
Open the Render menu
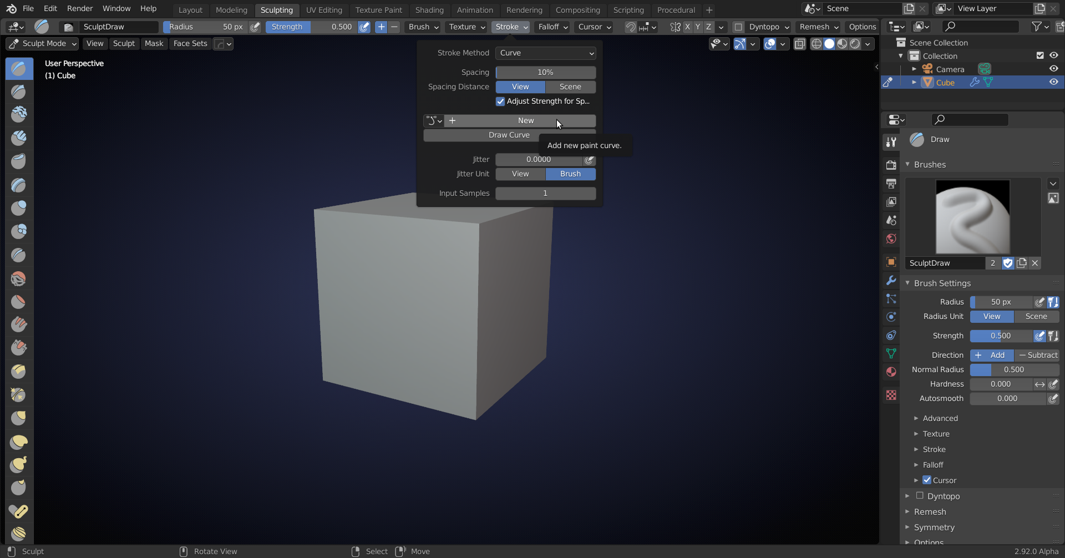pos(79,8)
